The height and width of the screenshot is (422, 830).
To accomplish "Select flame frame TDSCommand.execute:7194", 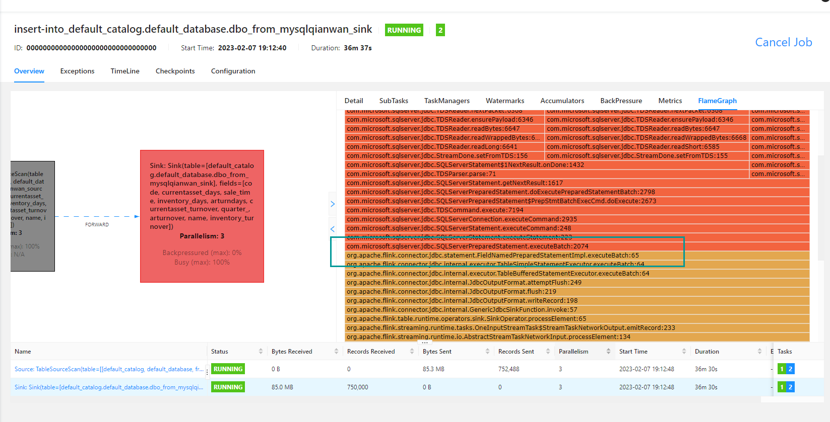I will [x=577, y=210].
